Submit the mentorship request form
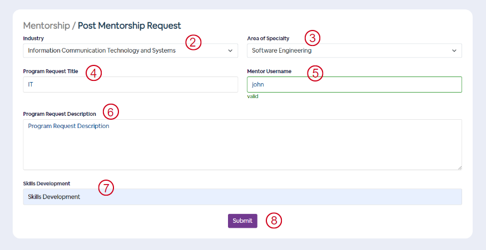 (242, 221)
